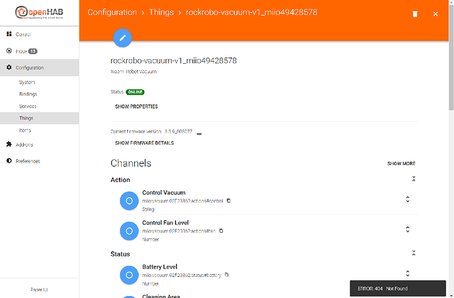Click SHOW MORE channels button
The image size is (454, 298).
[401, 164]
